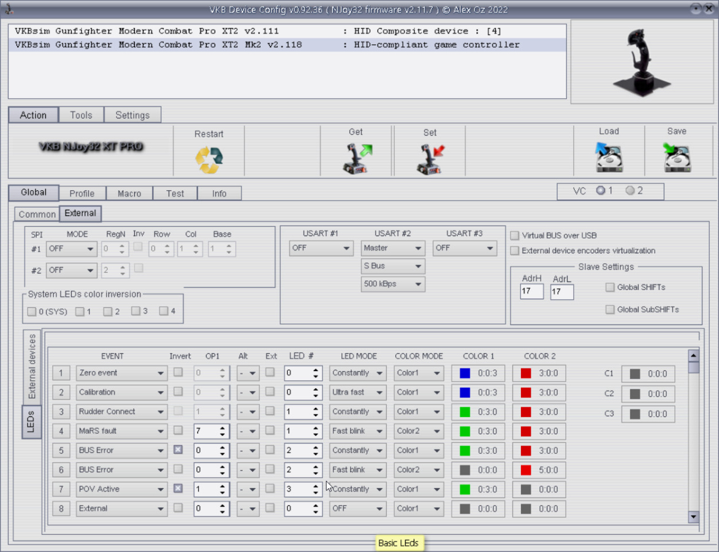Toggle Global SHIFTs checkbox
Viewport: 719px width, 552px height.
click(x=610, y=287)
